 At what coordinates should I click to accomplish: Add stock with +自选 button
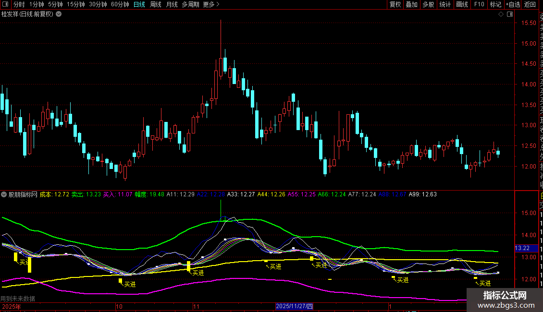point(513,4)
